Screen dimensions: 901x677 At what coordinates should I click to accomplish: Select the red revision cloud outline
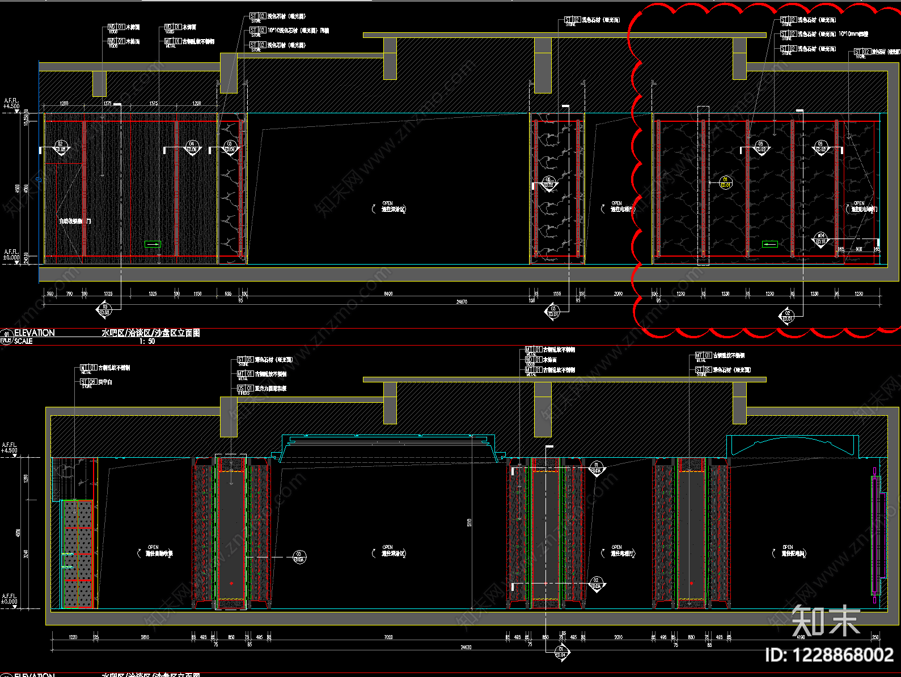point(765,170)
